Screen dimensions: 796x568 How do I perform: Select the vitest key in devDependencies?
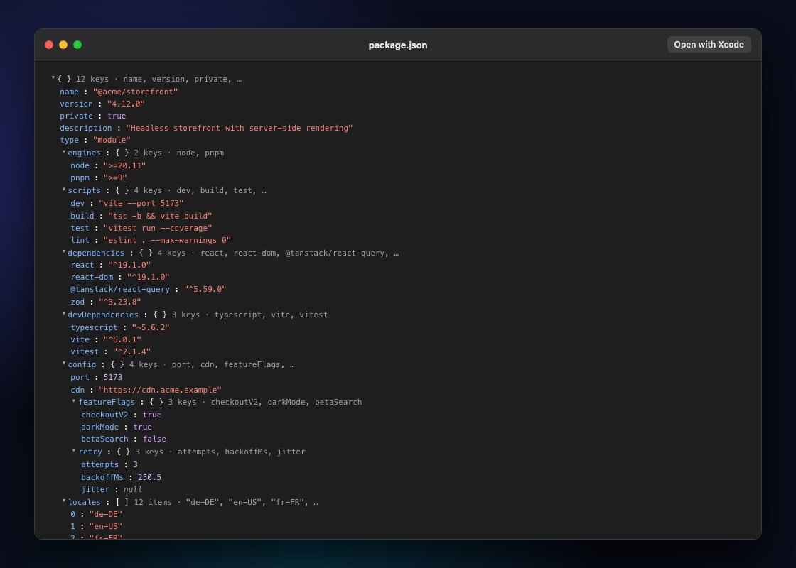[85, 352]
